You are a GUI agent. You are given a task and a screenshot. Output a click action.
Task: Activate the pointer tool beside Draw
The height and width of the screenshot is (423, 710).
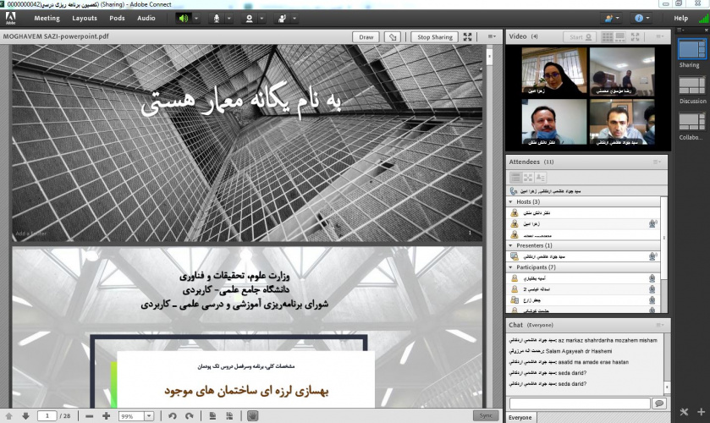pyautogui.click(x=392, y=37)
